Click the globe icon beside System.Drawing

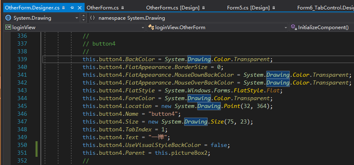click(x=8, y=18)
